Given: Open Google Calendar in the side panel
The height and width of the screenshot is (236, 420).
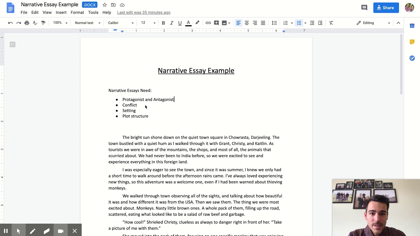Looking at the screenshot, I should 412,26.
